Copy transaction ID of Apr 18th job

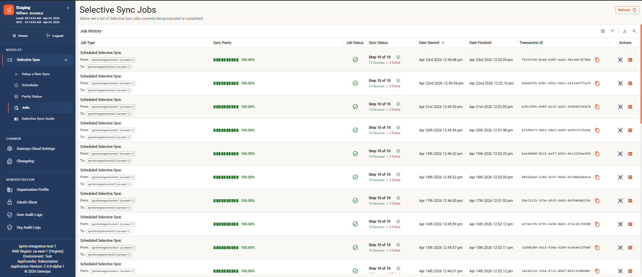pos(597,177)
